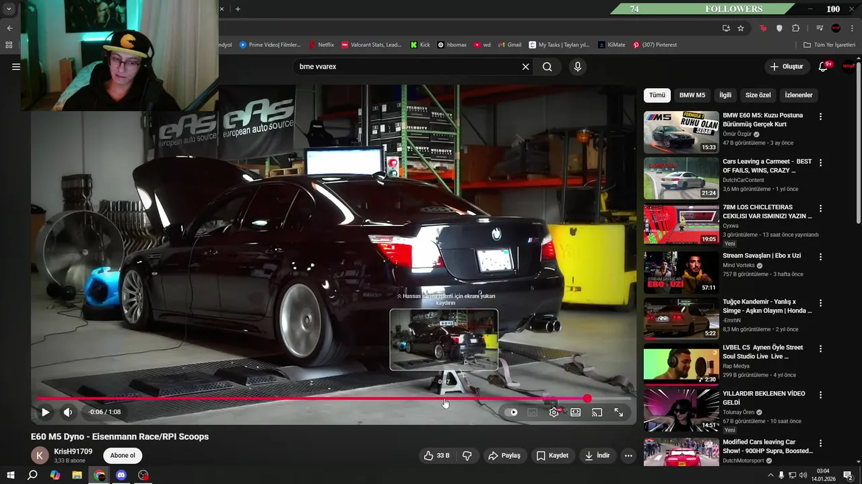Toggle subtitles in the player

pos(533,412)
